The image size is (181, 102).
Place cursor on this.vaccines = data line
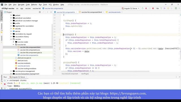click(x=79, y=51)
